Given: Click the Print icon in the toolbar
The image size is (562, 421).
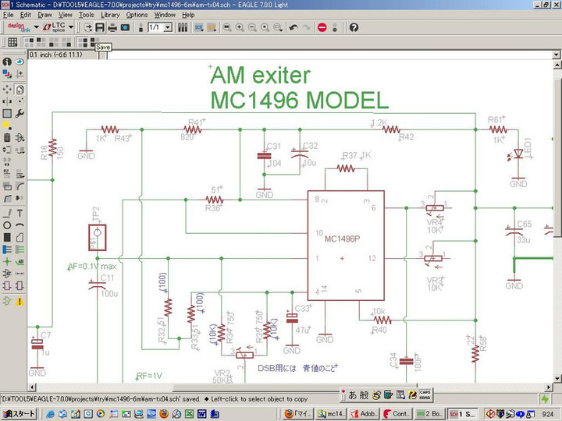Looking at the screenshot, I should coord(112,27).
